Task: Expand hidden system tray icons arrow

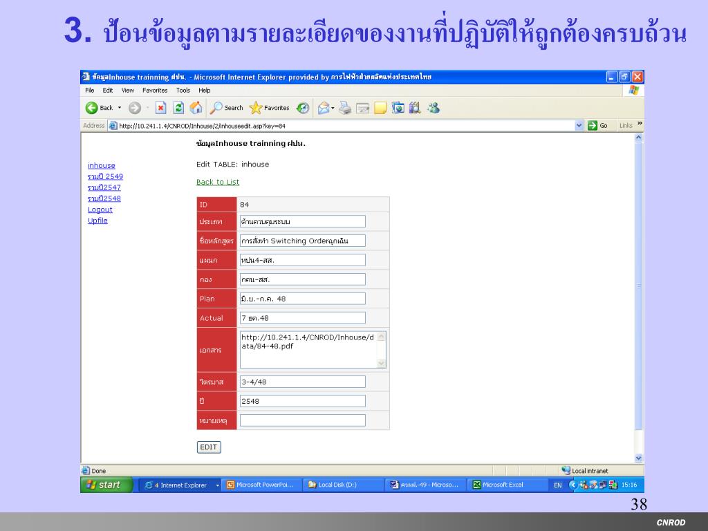Action: point(573,485)
